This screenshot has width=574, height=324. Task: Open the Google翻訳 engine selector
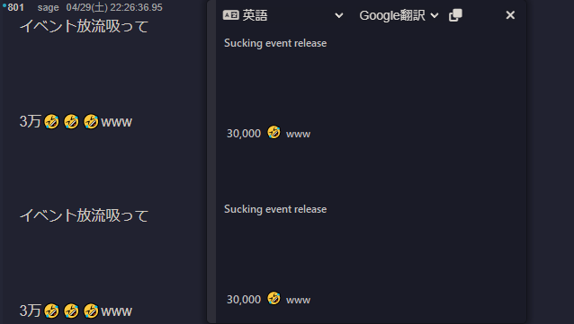[x=399, y=15]
